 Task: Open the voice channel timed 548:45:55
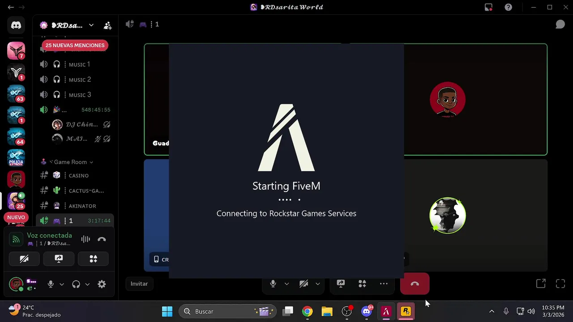75,110
